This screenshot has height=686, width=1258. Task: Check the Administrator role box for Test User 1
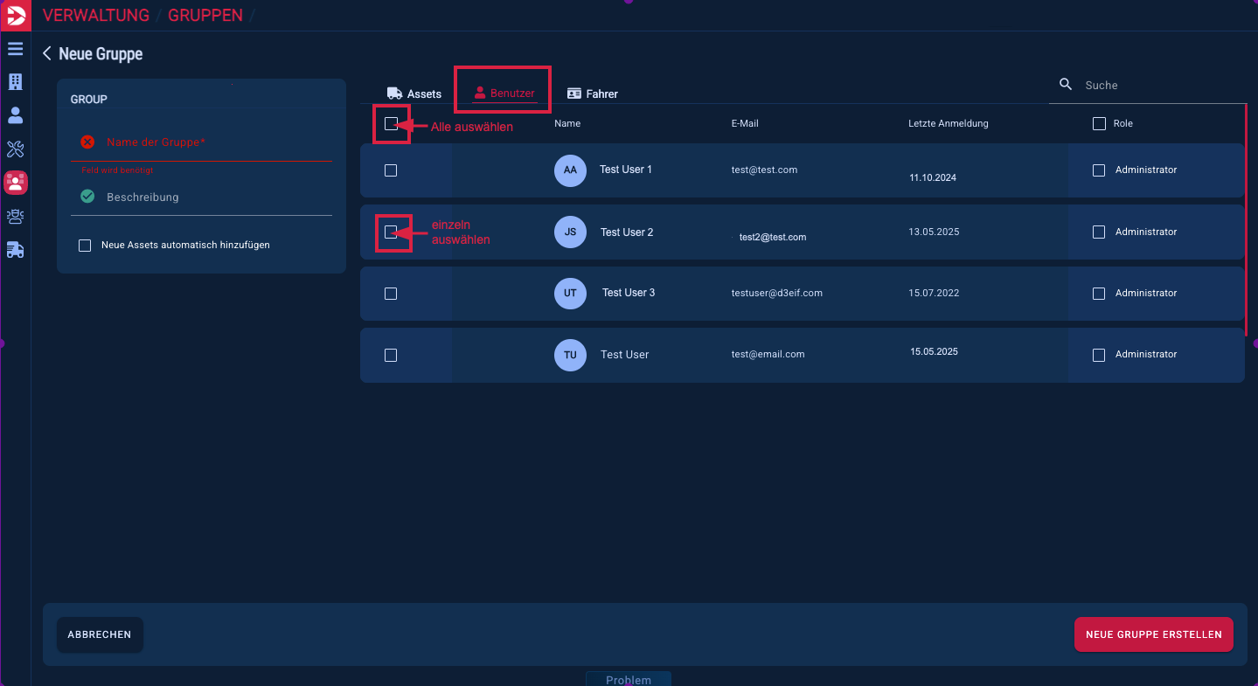1099,170
